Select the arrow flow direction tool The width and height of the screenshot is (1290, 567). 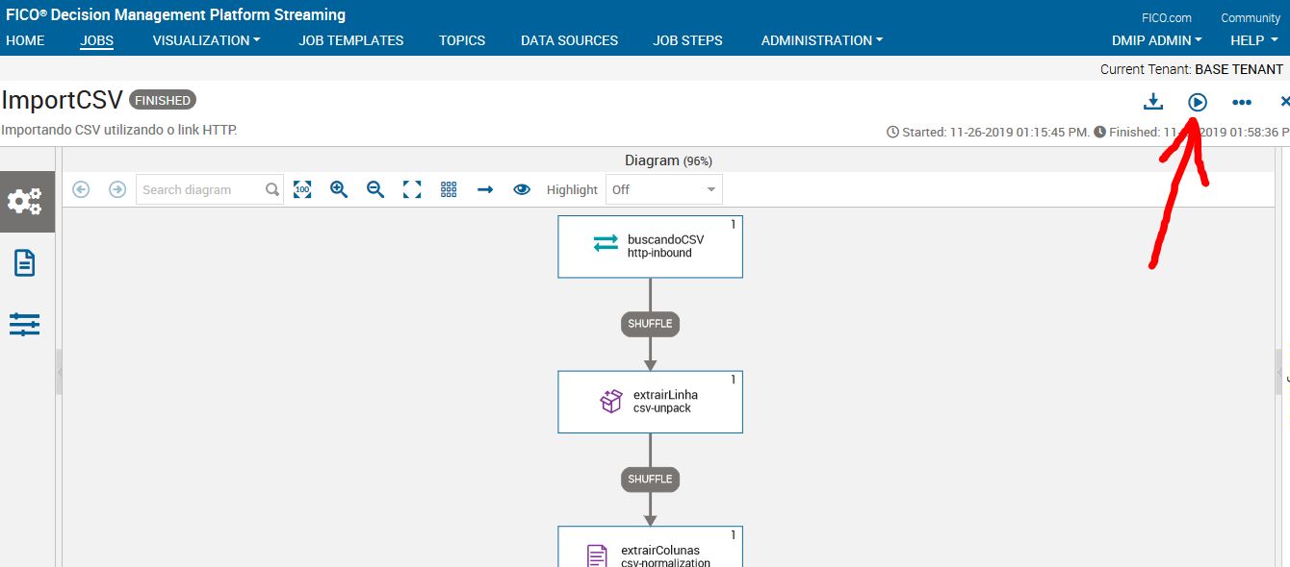click(x=484, y=188)
